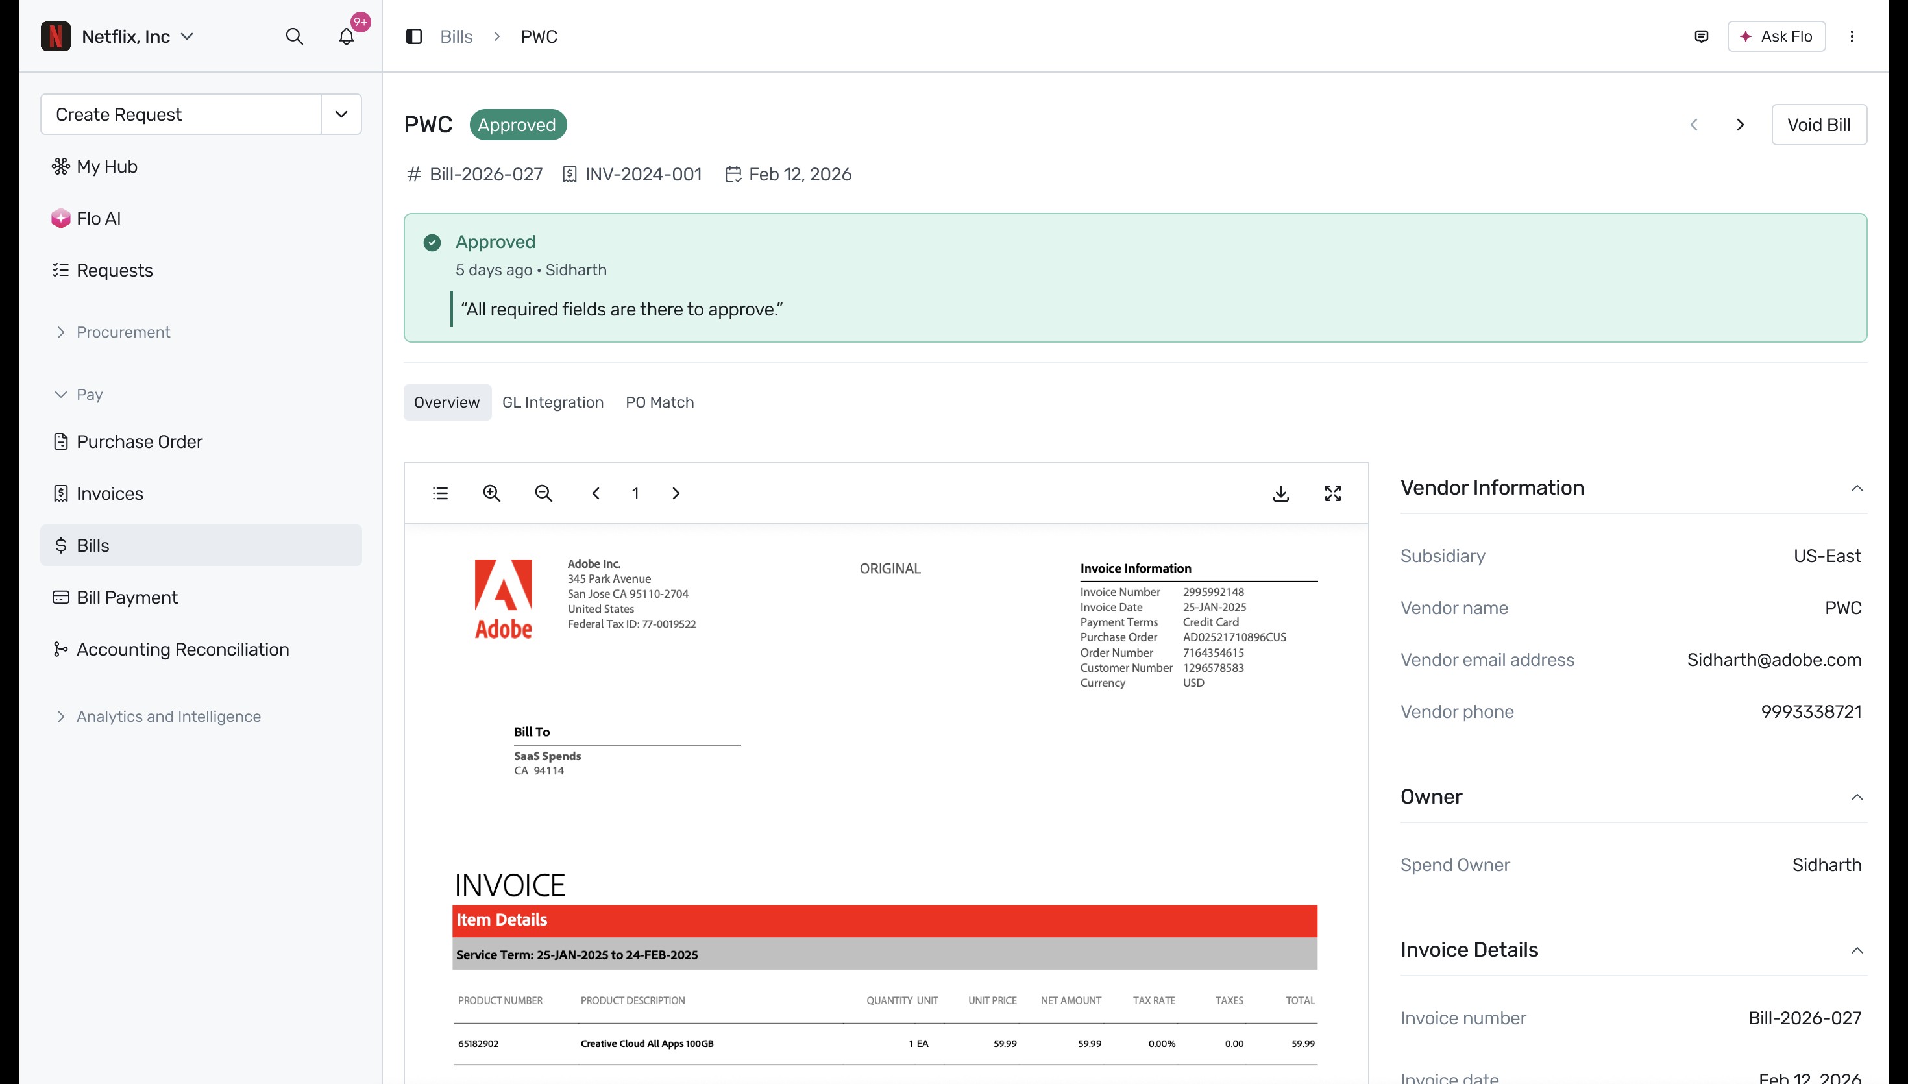The width and height of the screenshot is (1908, 1084).
Task: Open the notifications bell
Action: (346, 36)
